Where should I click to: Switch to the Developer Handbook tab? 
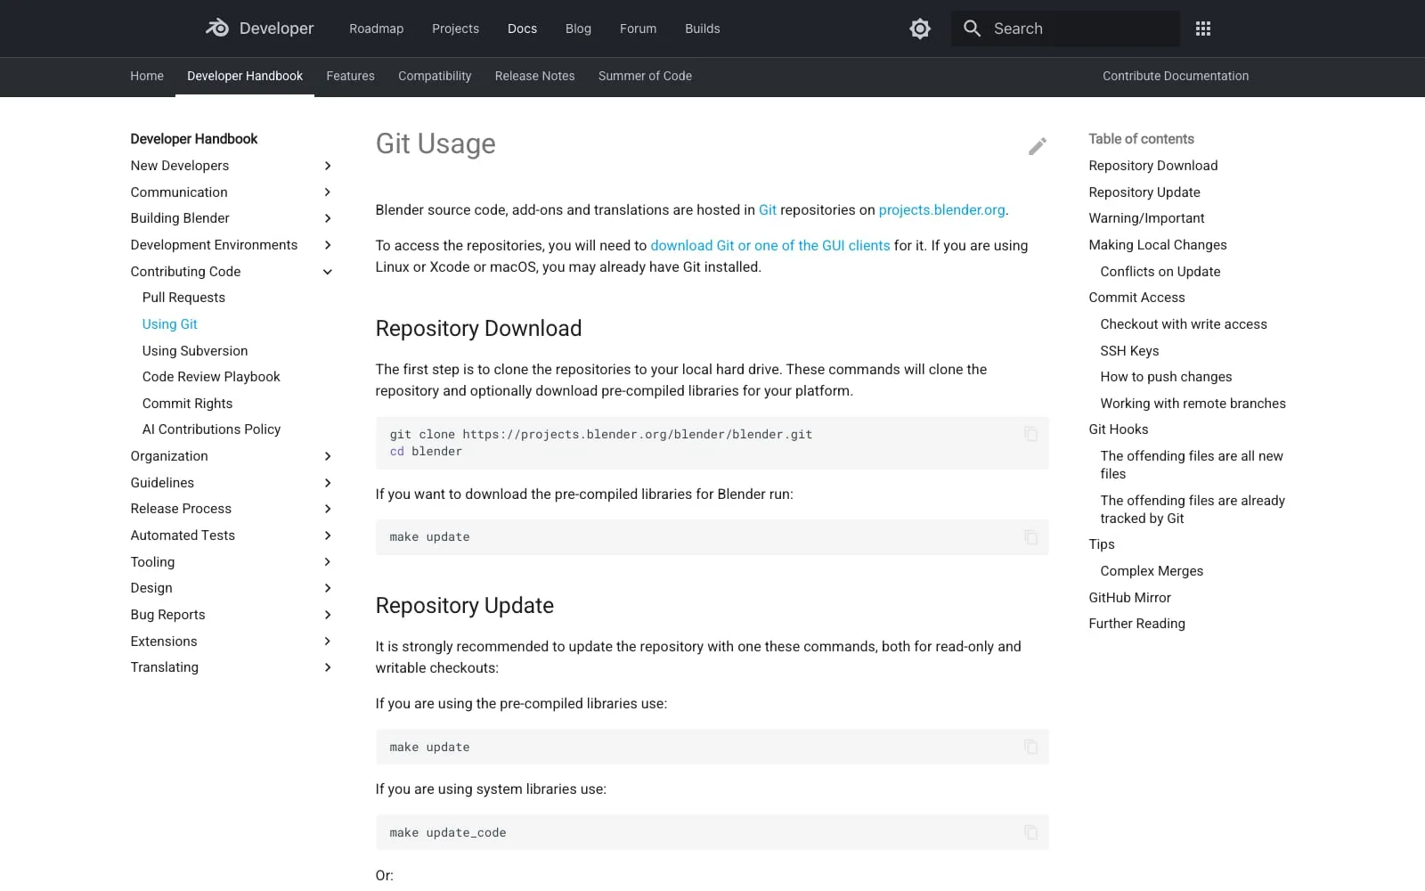(245, 76)
